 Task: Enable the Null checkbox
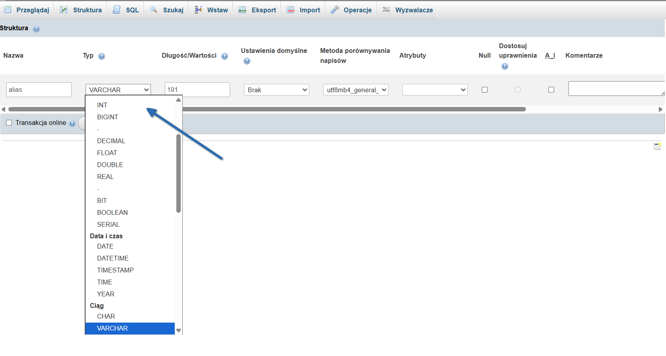point(484,90)
